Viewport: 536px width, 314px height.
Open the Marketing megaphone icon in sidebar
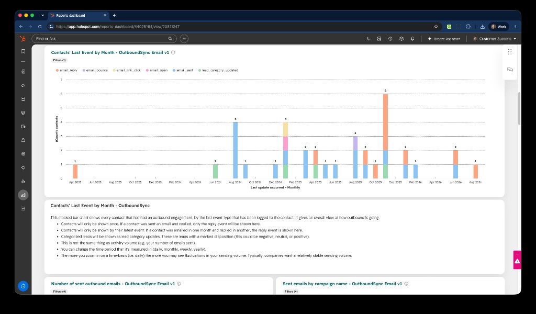click(x=23, y=85)
